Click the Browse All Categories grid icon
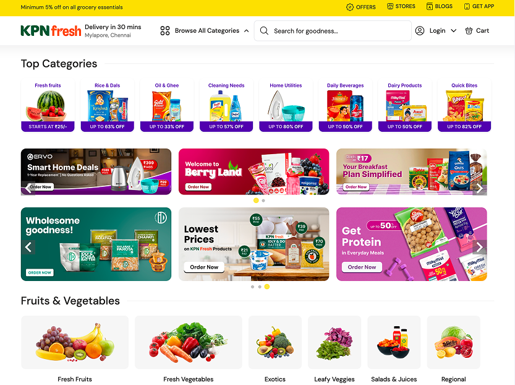Image resolution: width=515 pixels, height=385 pixels. click(x=165, y=31)
